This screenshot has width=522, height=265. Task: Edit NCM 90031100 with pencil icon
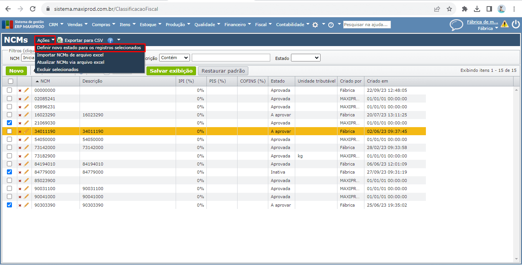[x=27, y=189]
